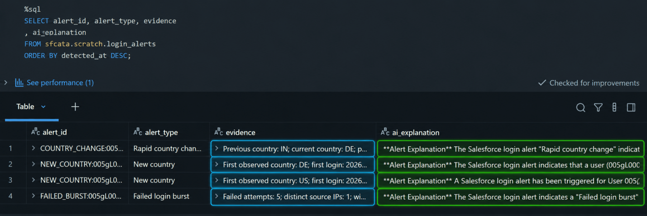
Task: Expand the COUNTRY_CHANGE alert_id cell
Action: (x=33, y=148)
